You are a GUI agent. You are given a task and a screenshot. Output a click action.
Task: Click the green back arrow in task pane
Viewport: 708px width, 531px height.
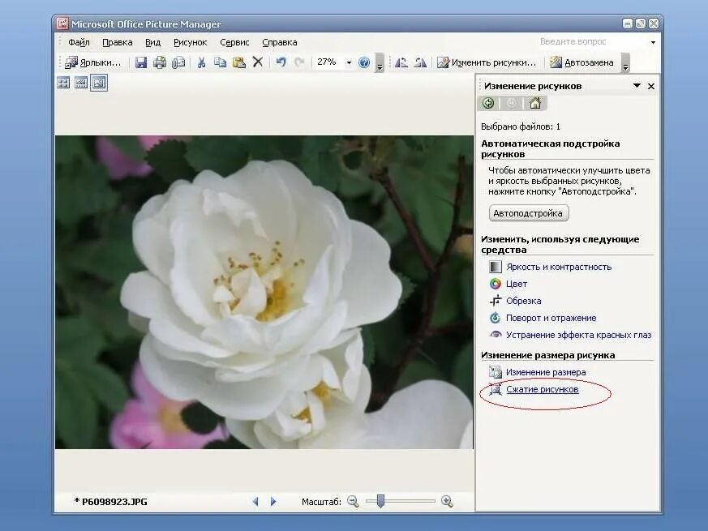487,103
